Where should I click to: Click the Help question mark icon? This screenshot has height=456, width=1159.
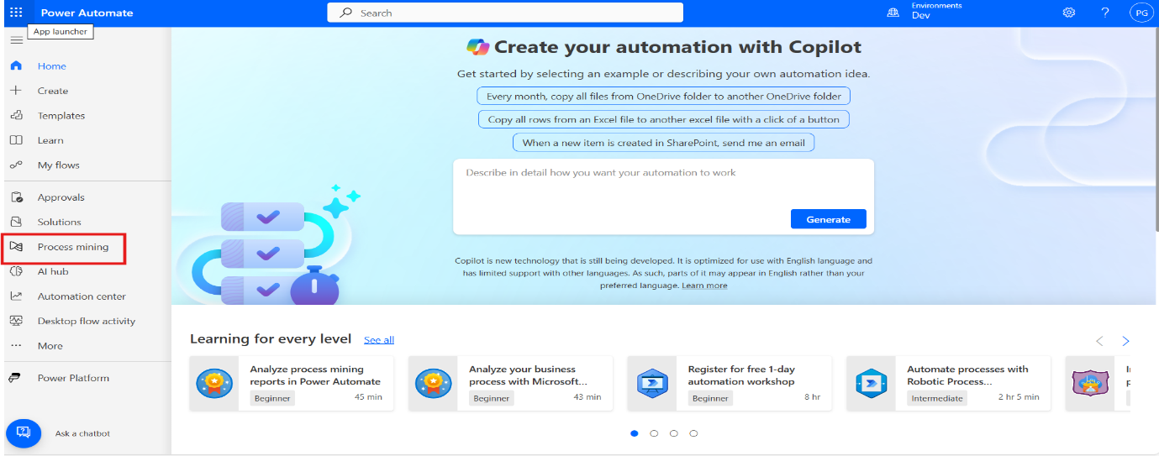pos(1105,13)
